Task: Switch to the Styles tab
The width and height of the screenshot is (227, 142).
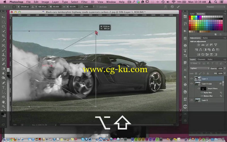Action: (205, 38)
